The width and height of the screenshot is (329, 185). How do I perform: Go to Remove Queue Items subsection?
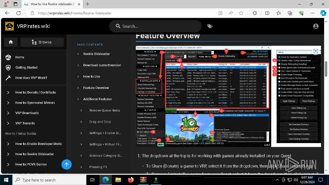click(x=105, y=110)
